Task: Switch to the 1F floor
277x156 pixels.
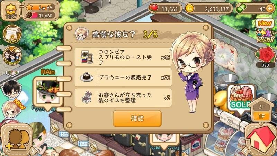Action: click(x=261, y=116)
